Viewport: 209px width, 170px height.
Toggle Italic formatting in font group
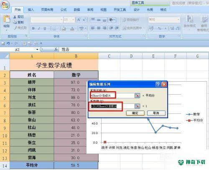click(39, 28)
